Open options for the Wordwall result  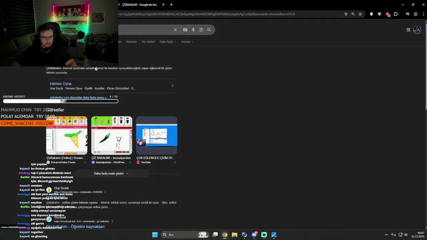tap(112, 221)
